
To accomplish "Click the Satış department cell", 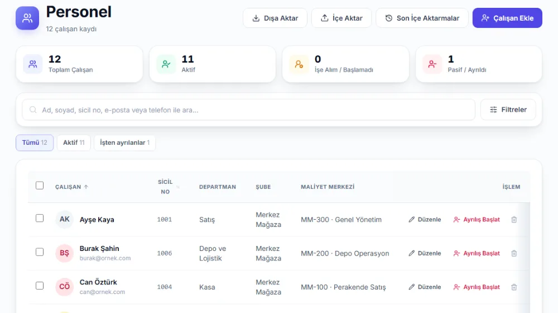I will point(207,220).
